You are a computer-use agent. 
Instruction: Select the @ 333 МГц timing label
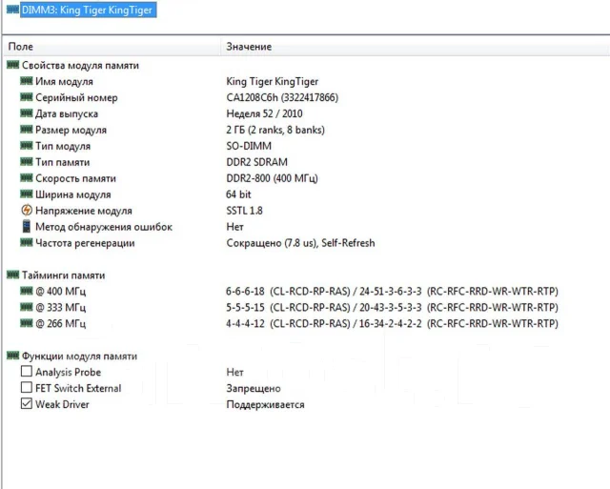[x=60, y=308]
